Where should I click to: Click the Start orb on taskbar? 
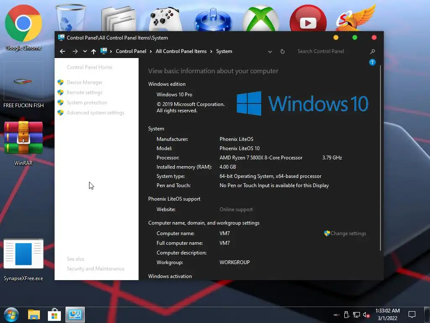(x=11, y=315)
